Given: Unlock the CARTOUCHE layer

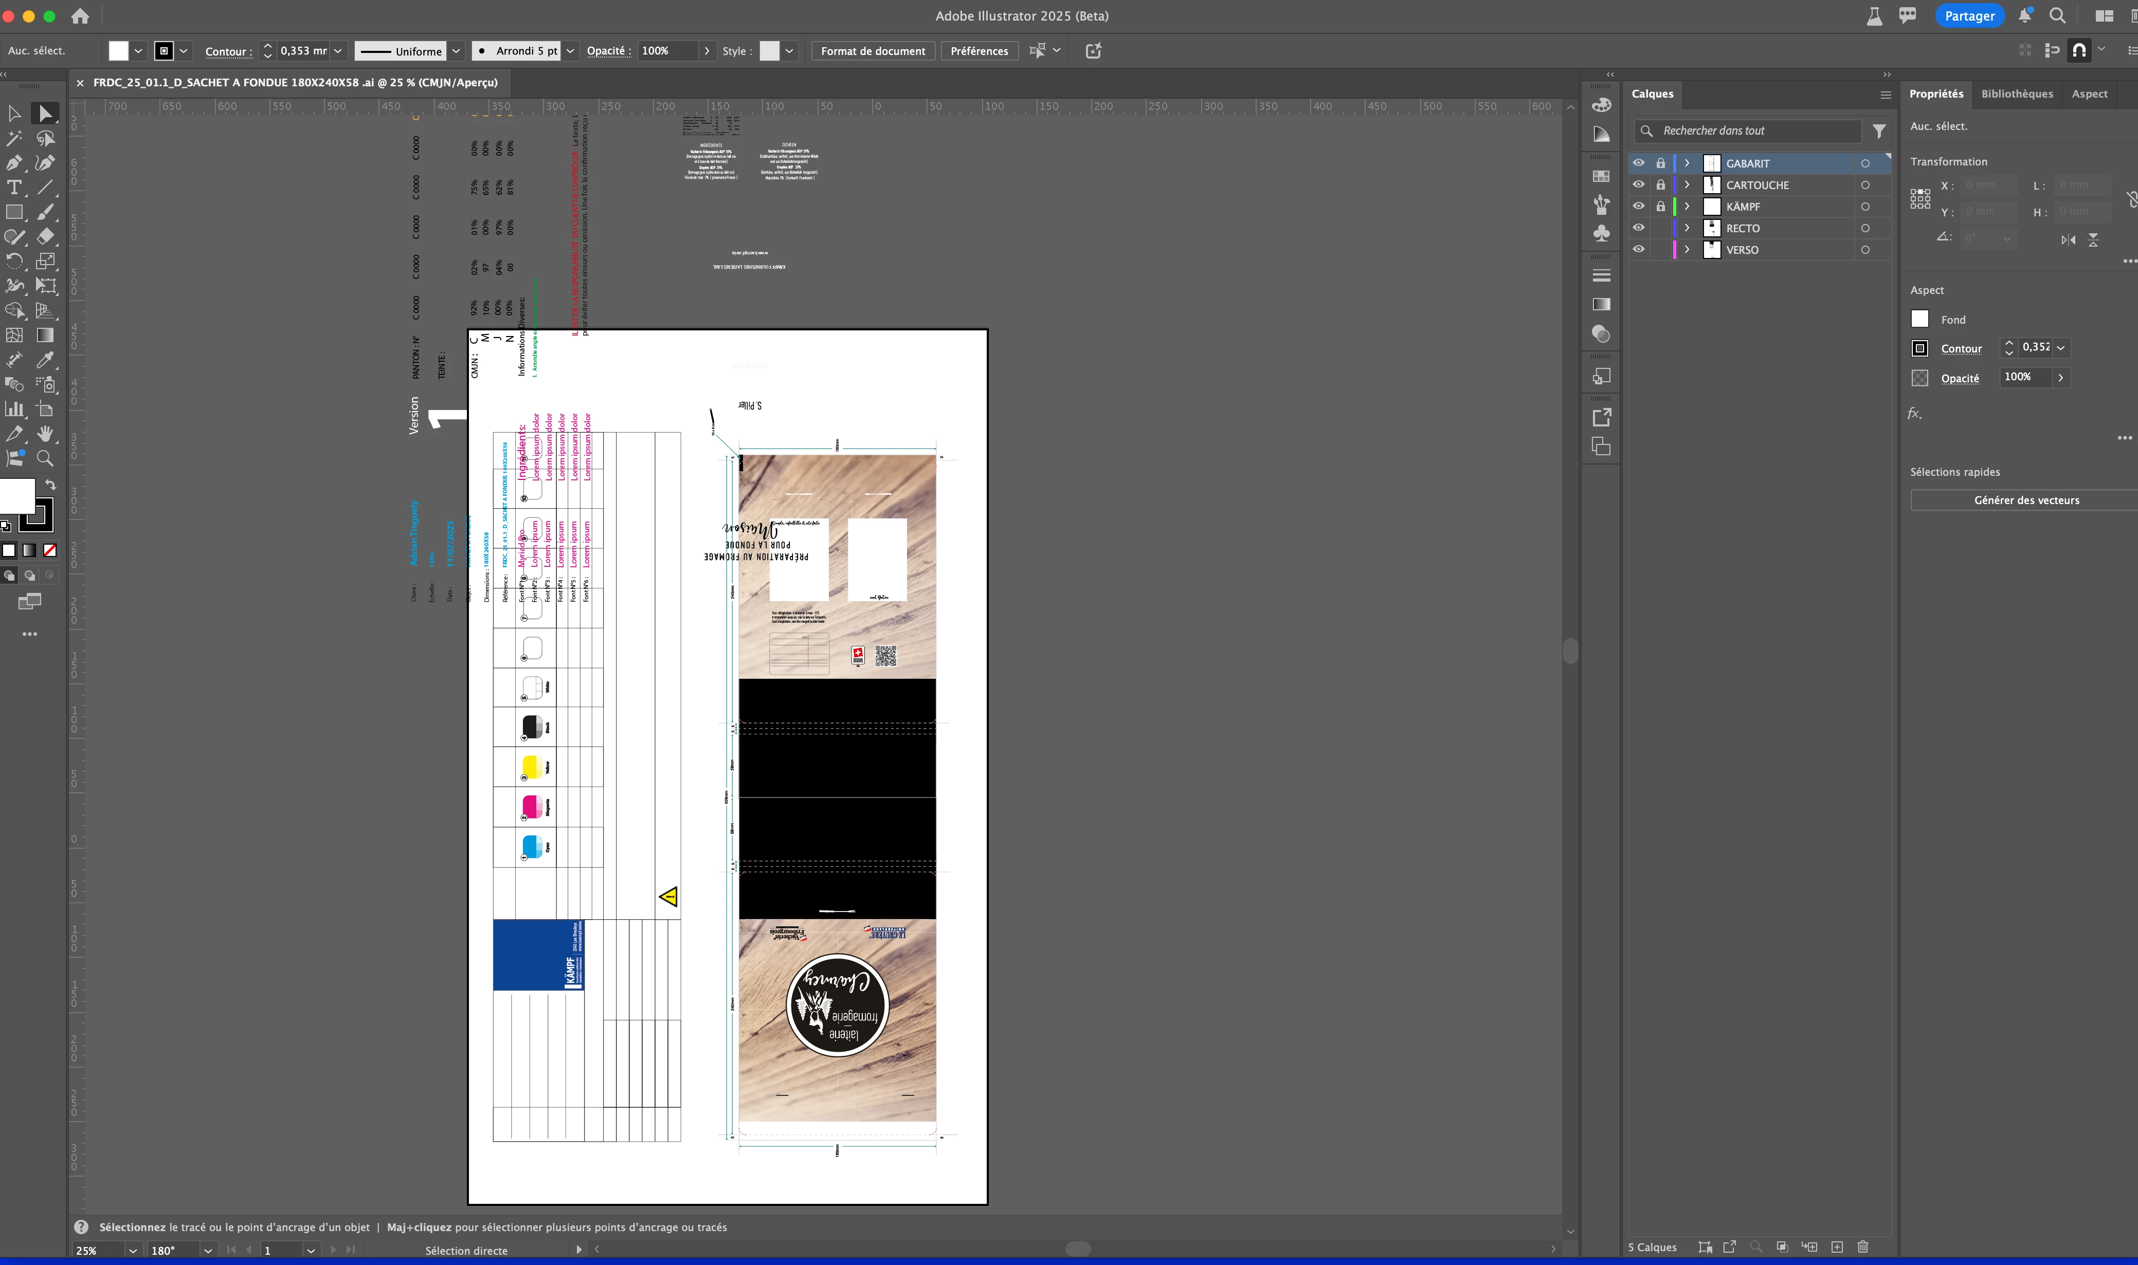Looking at the screenshot, I should coord(1660,184).
